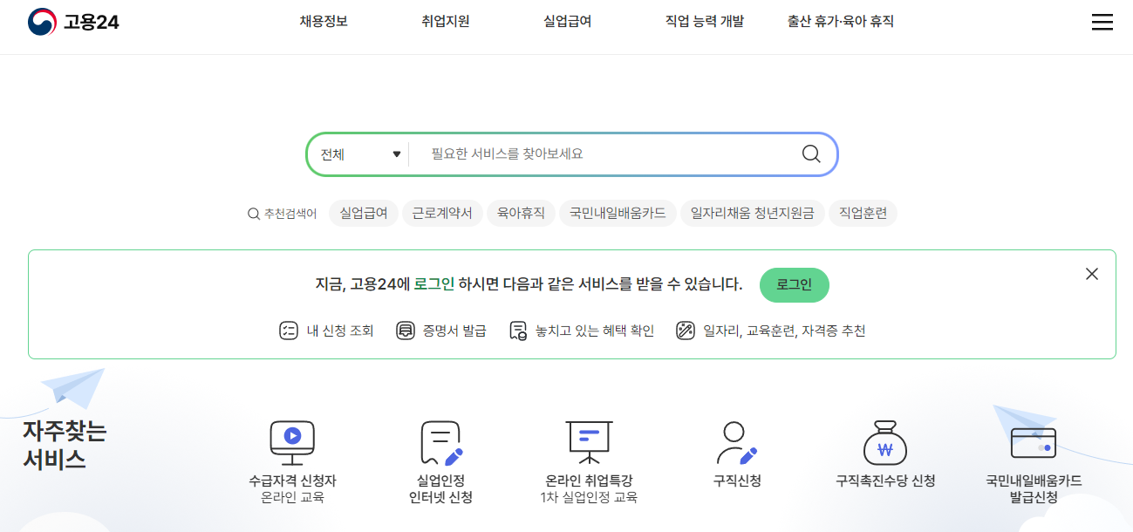Viewport: 1133px width, 532px height.
Task: Click the magnifier search icon in search bar
Action: pos(811,154)
